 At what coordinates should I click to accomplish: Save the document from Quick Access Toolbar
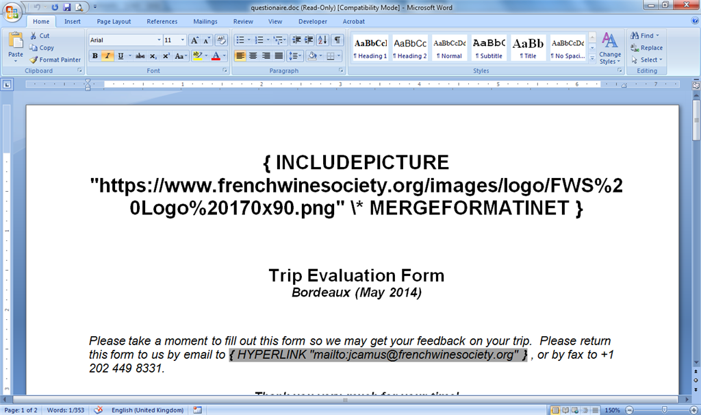(x=67, y=7)
